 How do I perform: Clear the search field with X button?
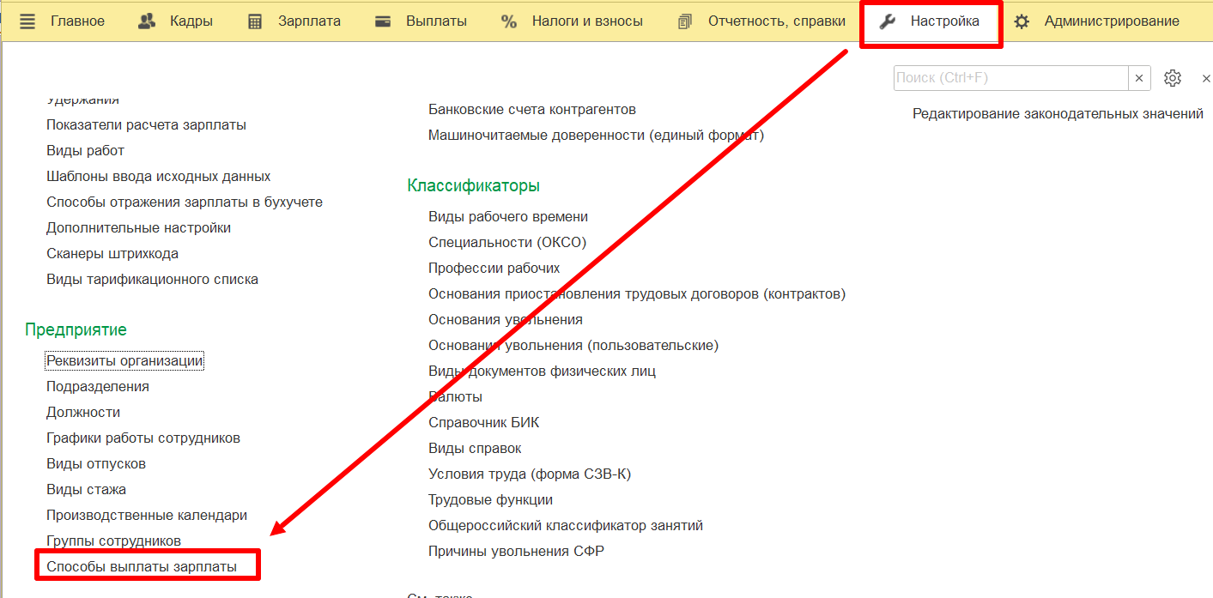(x=1139, y=78)
